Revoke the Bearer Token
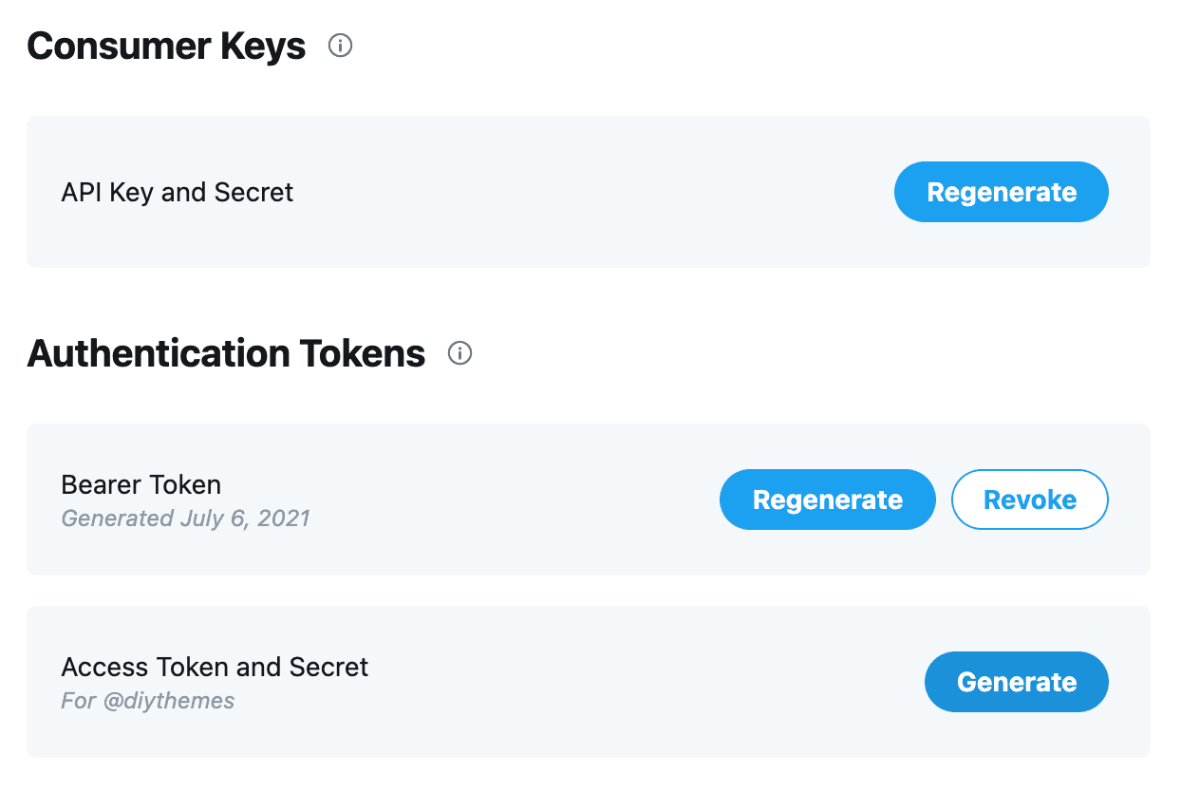 pyautogui.click(x=1029, y=500)
